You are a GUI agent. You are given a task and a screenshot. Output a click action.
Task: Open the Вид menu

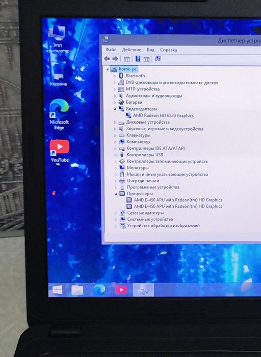(x=150, y=50)
